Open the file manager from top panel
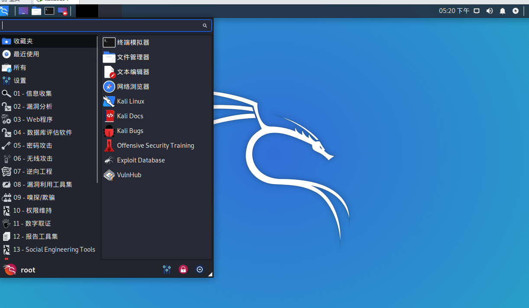Image resolution: width=529 pixels, height=308 pixels. (x=36, y=11)
